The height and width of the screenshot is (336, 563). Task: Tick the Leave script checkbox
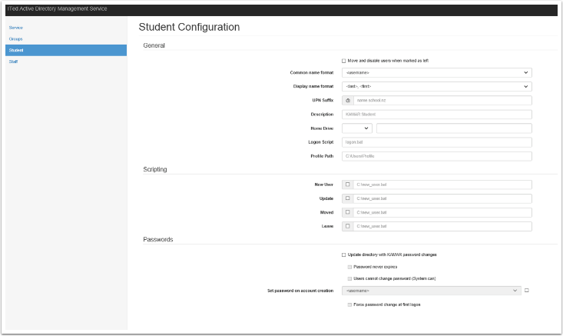pos(348,226)
